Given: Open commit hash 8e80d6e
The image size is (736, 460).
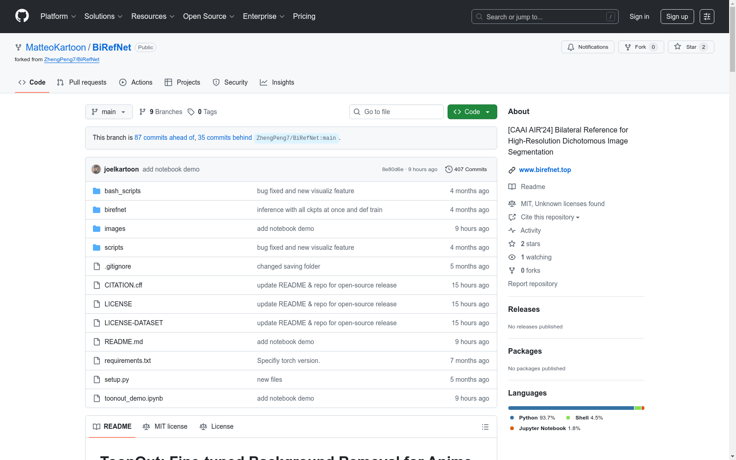Looking at the screenshot, I should click(x=392, y=169).
